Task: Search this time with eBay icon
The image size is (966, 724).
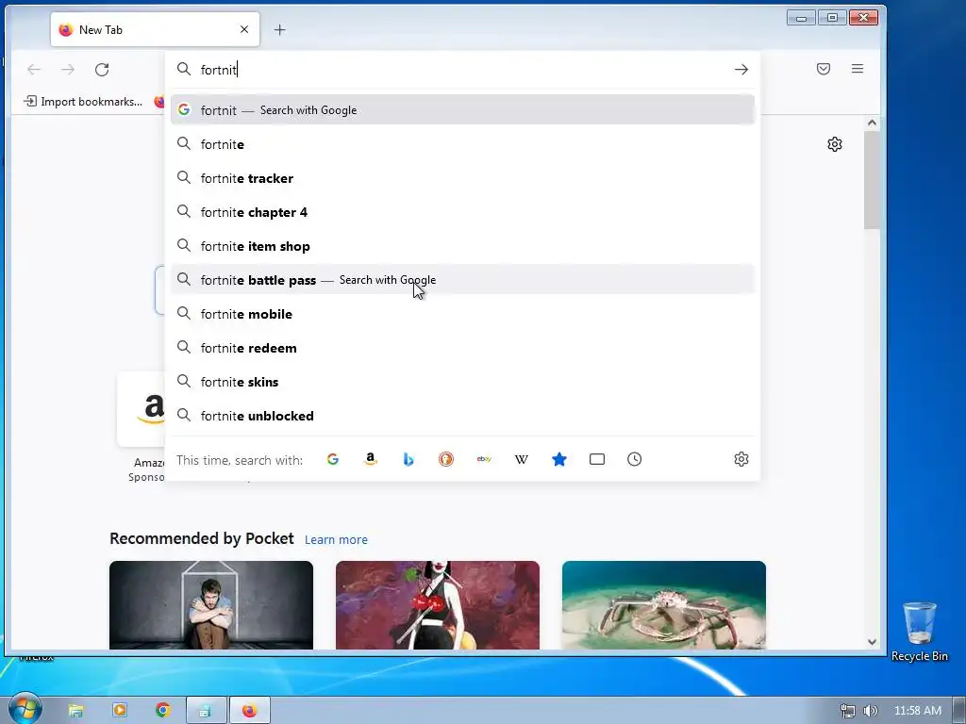Action: (484, 459)
